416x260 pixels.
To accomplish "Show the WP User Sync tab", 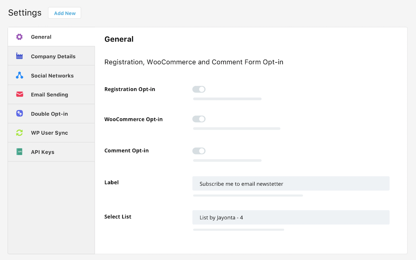I will point(49,133).
